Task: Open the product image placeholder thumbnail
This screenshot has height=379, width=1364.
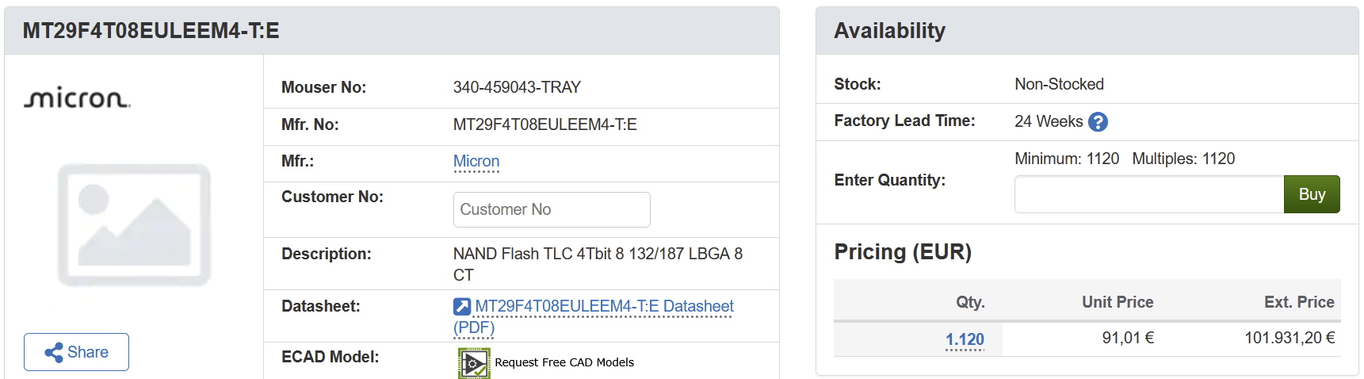Action: click(134, 225)
